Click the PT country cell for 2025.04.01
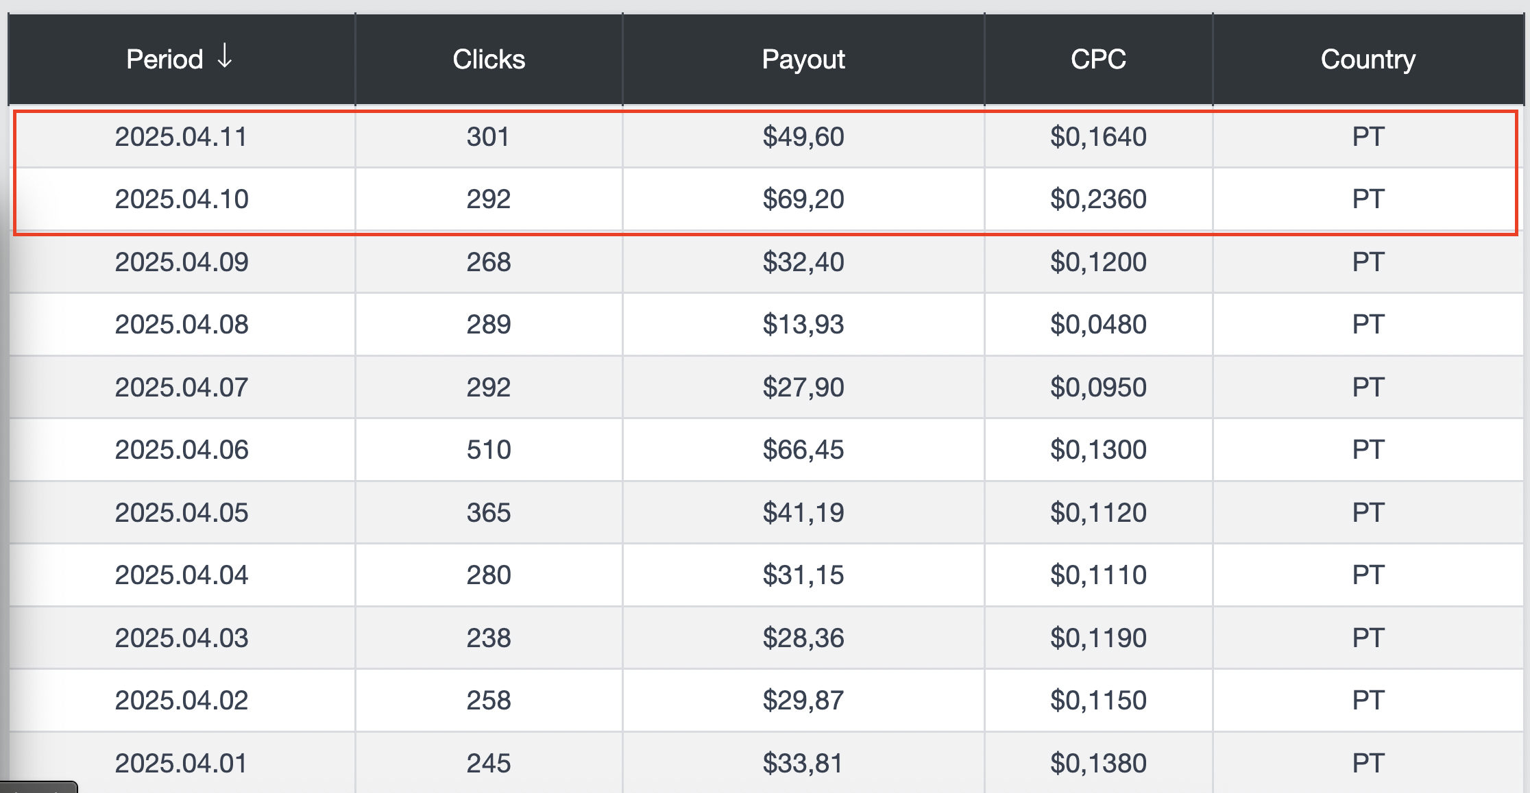Image resolution: width=1530 pixels, height=793 pixels. [1368, 763]
